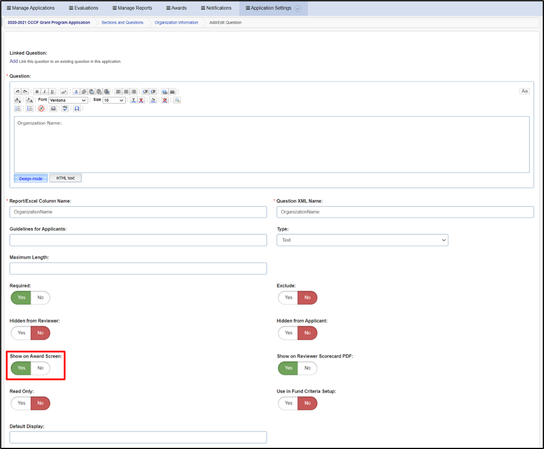Click the Italic formatting icon
Image resolution: width=544 pixels, height=449 pixels.
click(44, 92)
